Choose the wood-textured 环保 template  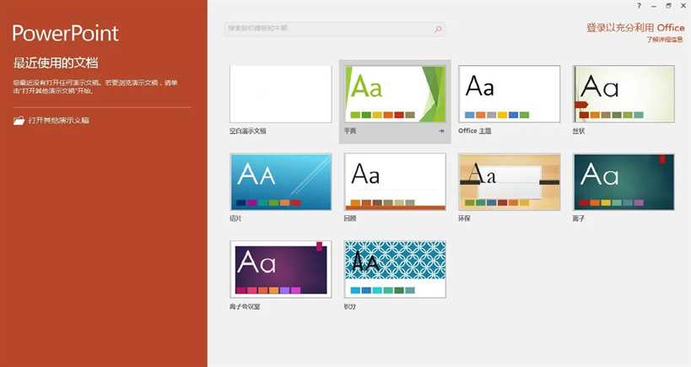509,181
